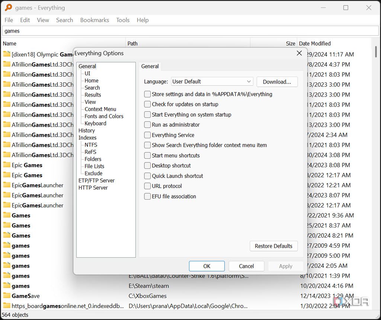Click the E:\Steam\steam path cell
The width and height of the screenshot is (381, 320).
[x=149, y=286]
